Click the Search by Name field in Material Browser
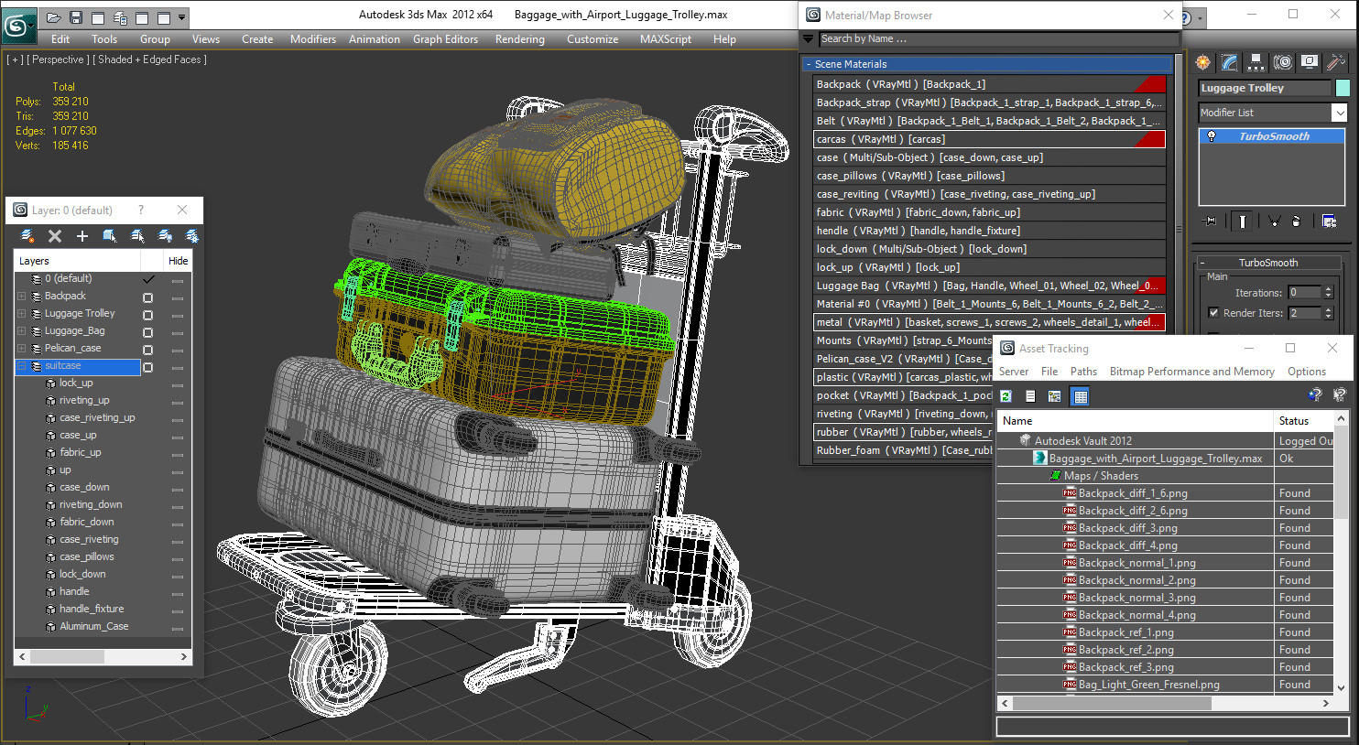This screenshot has width=1359, height=745. [x=998, y=38]
